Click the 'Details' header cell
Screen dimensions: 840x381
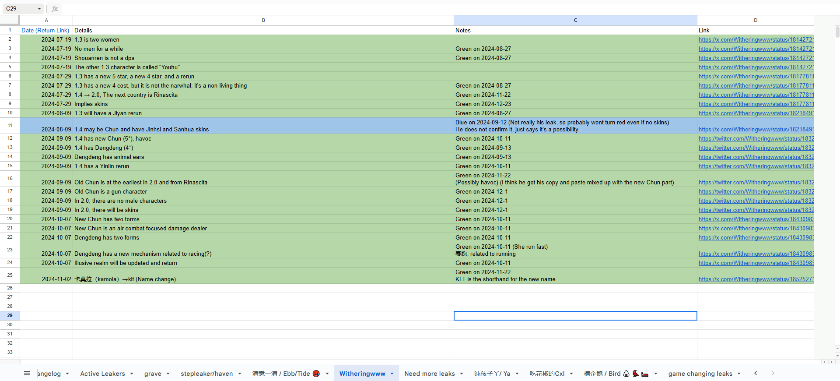(263, 30)
